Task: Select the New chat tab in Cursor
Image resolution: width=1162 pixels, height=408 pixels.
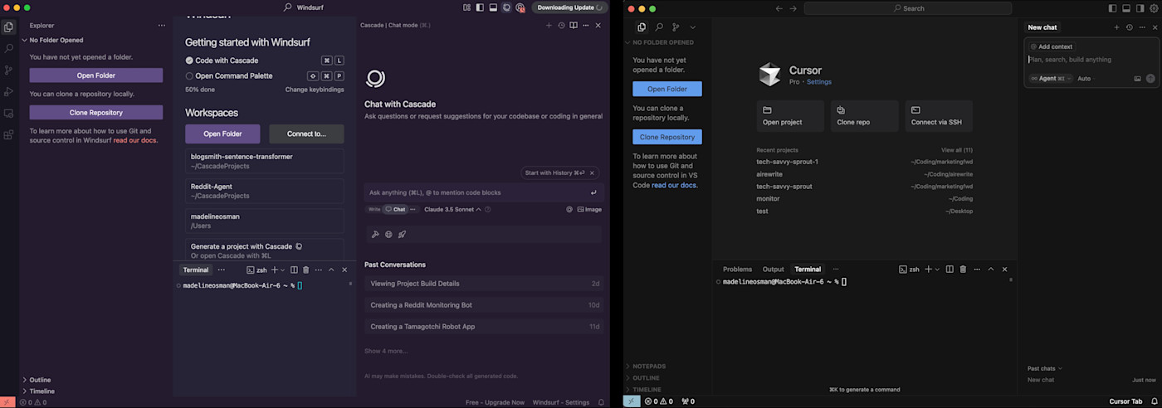Action: click(x=1042, y=27)
